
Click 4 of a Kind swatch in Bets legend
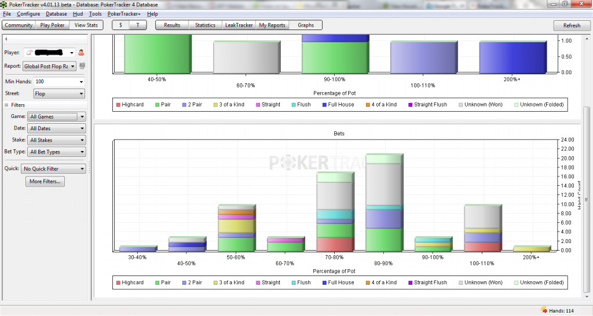point(368,283)
